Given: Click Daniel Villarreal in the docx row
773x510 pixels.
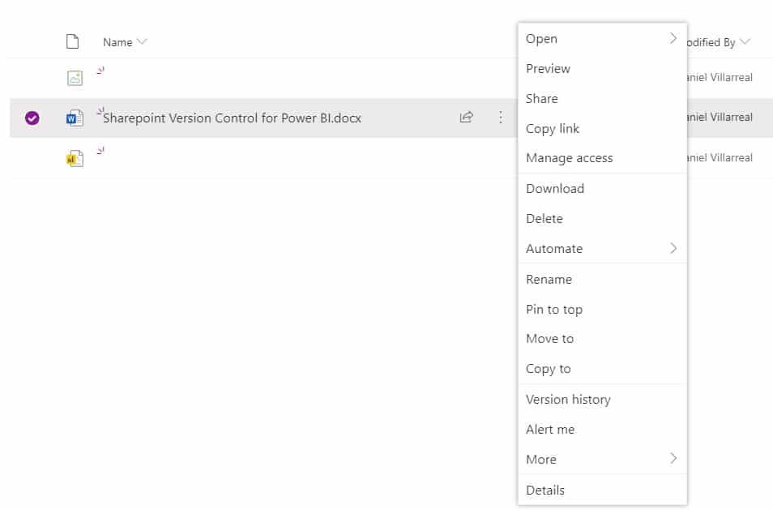Looking at the screenshot, I should coord(720,118).
